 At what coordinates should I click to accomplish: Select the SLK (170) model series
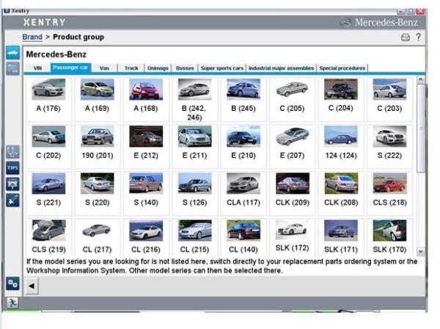coord(389,237)
